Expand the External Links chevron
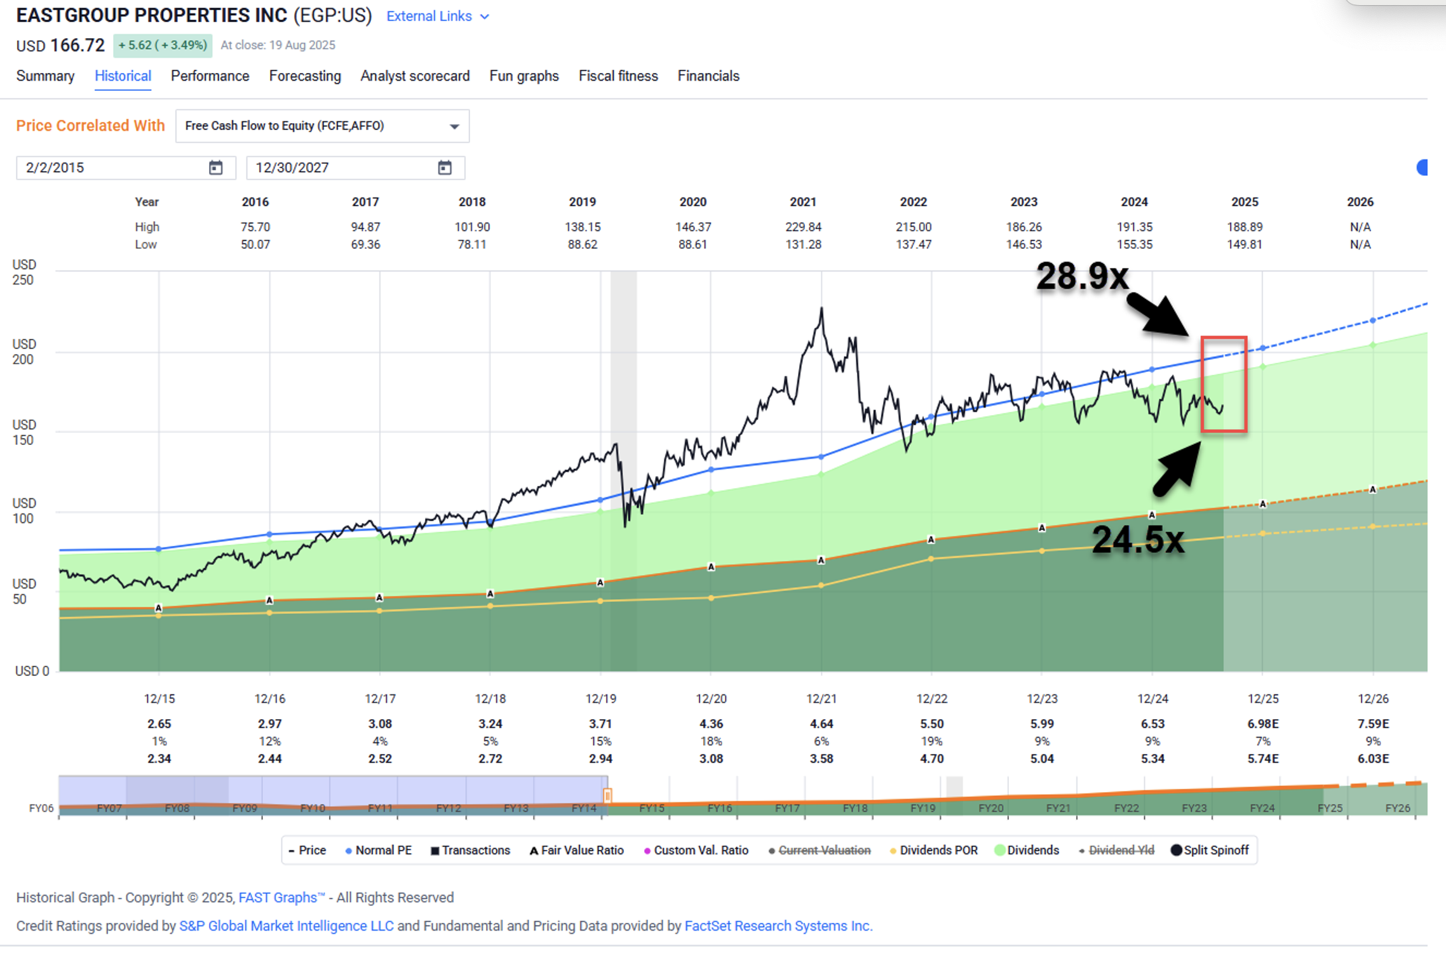 pyautogui.click(x=485, y=17)
